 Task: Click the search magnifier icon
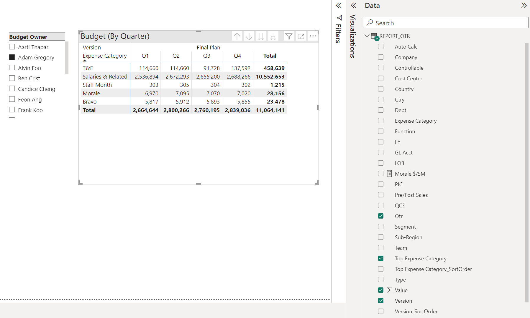pos(370,22)
